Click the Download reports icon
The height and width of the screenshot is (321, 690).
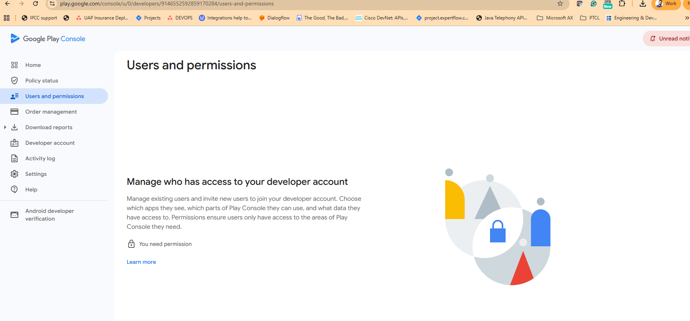[14, 127]
